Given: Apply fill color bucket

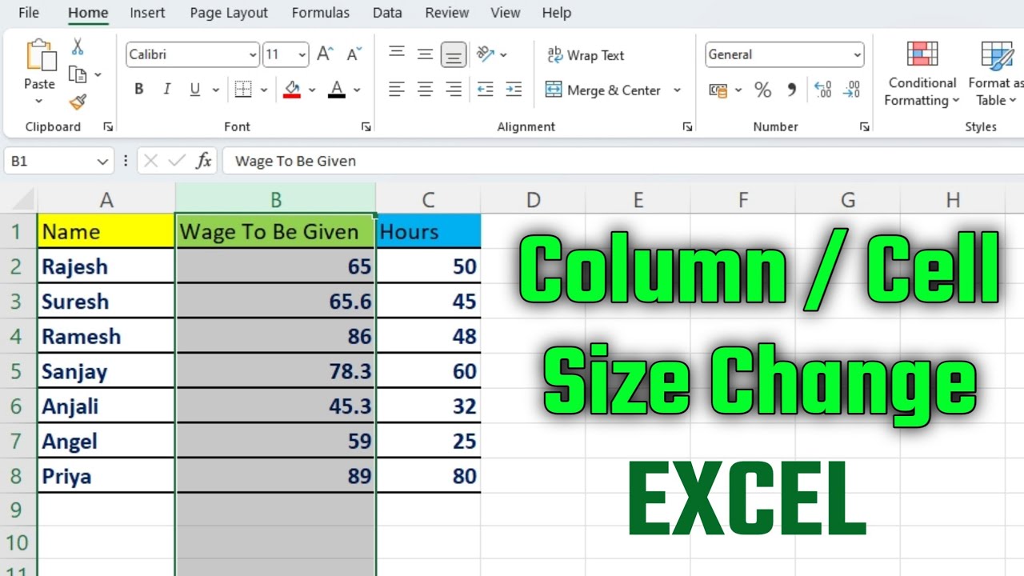Looking at the screenshot, I should click(x=292, y=90).
